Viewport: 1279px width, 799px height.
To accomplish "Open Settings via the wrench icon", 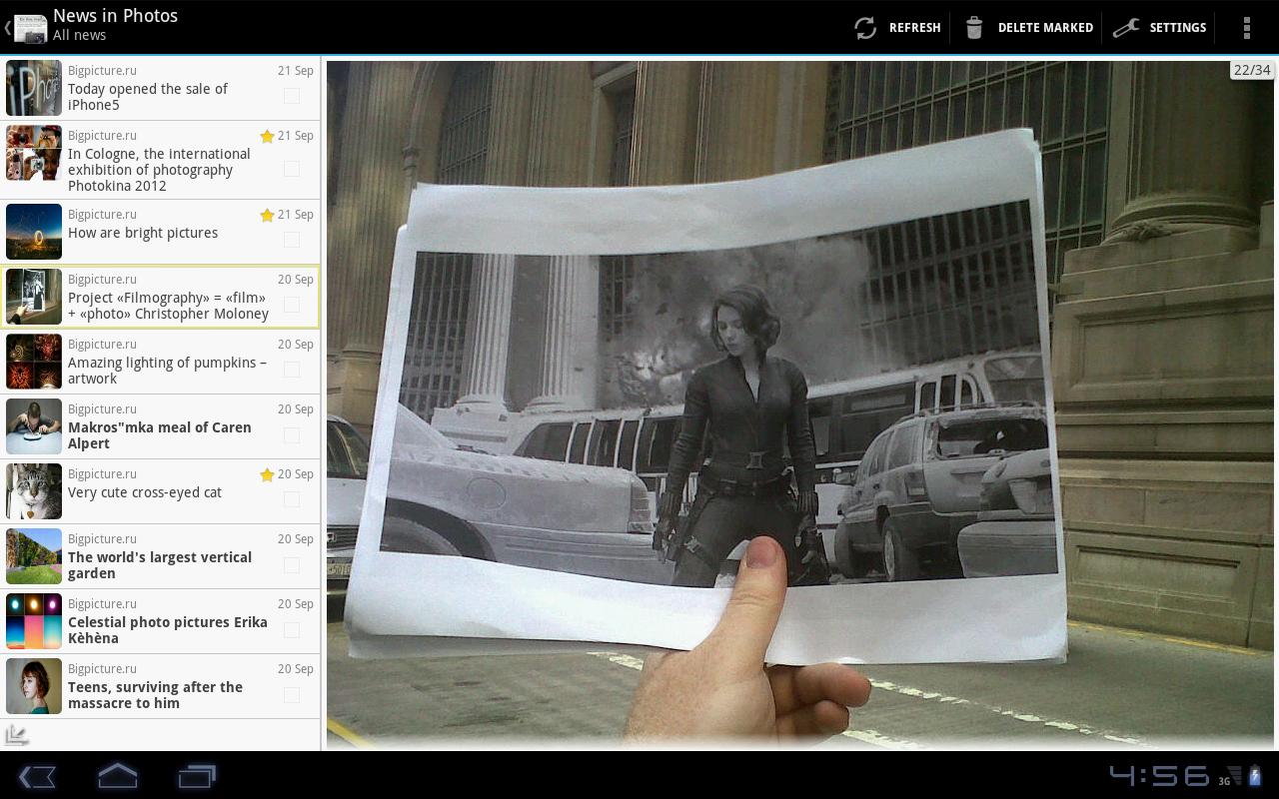I will click(x=1126, y=28).
